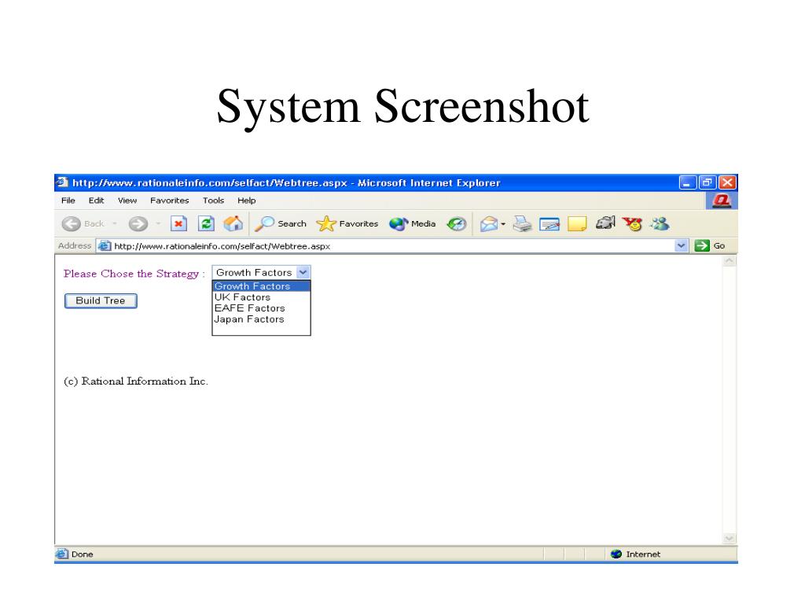Open the Forward button history arrow
The height and width of the screenshot is (604, 805).
(158, 224)
